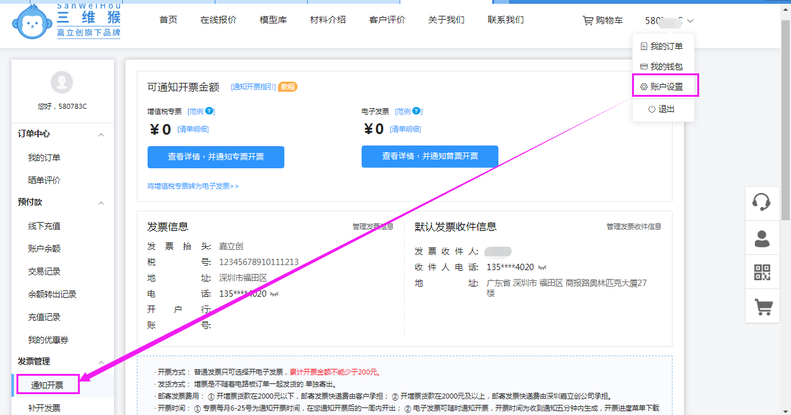Click the user profile icon on right sidebar

[761, 238]
